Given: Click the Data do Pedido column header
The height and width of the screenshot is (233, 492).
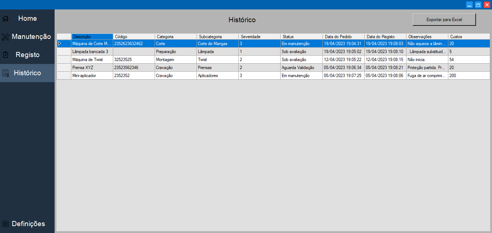Looking at the screenshot, I should coord(342,36).
